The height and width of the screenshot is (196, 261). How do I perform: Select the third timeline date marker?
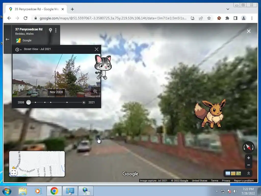pos(45,102)
